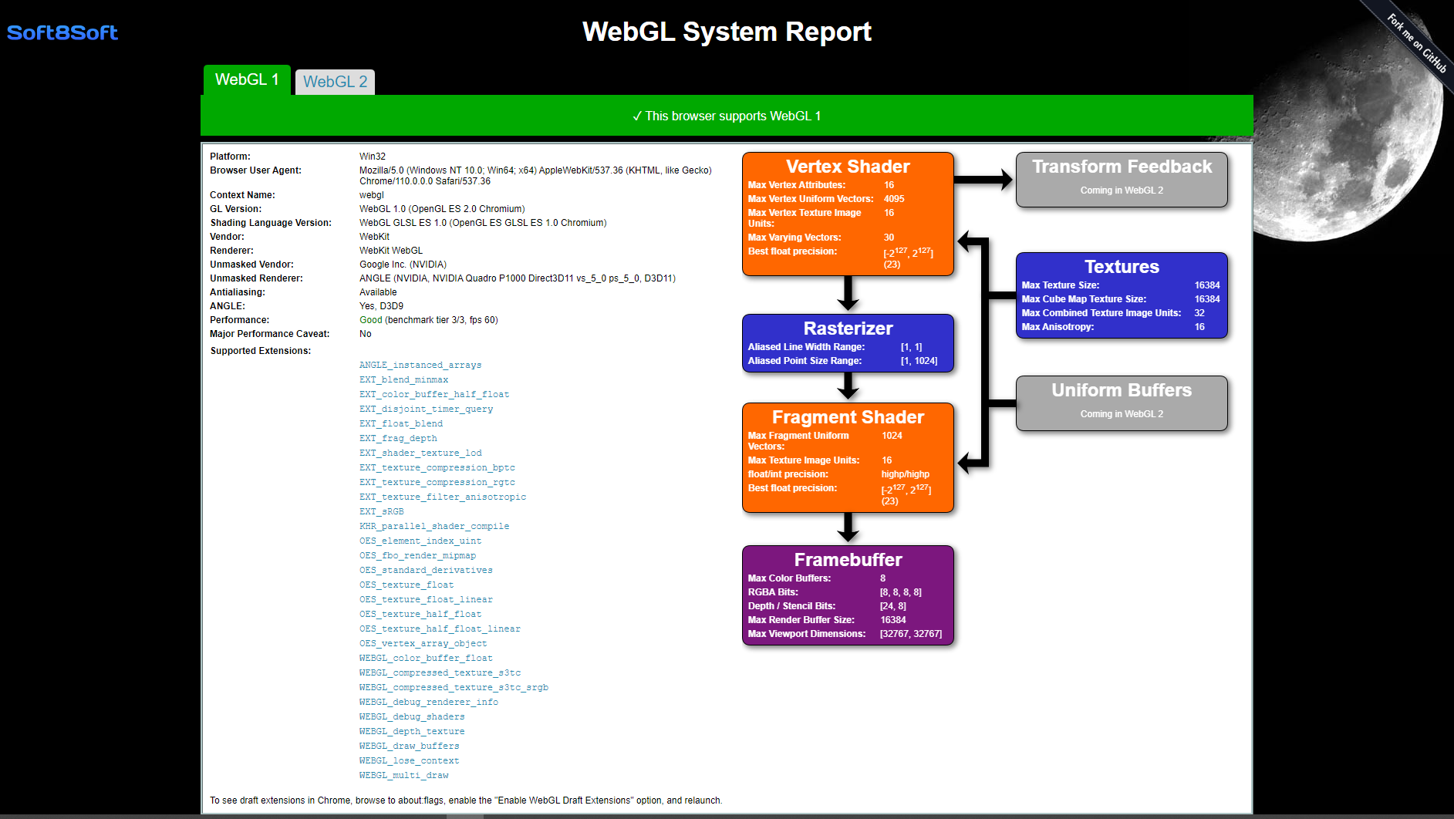Open EXT_disjoint_timer_query extension link
Image resolution: width=1454 pixels, height=819 pixels.
(x=426, y=409)
